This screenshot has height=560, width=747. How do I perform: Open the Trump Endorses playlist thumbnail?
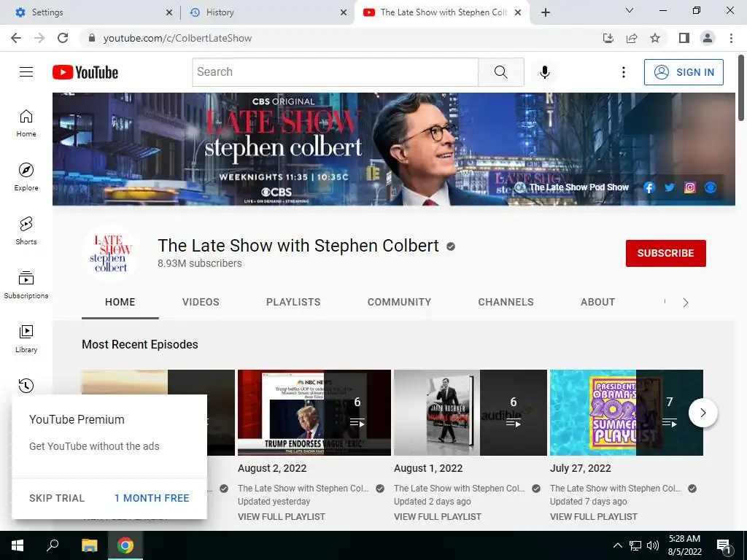[x=314, y=413]
